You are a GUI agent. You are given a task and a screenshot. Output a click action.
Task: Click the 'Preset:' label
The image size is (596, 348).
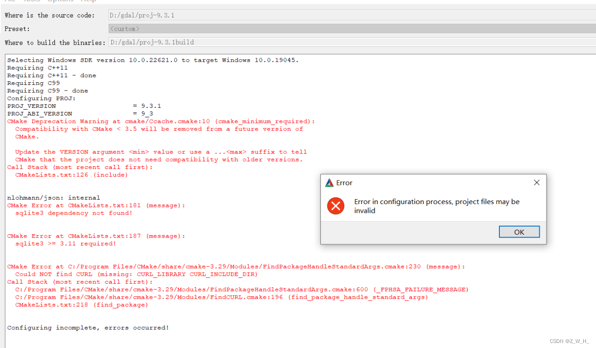(17, 29)
